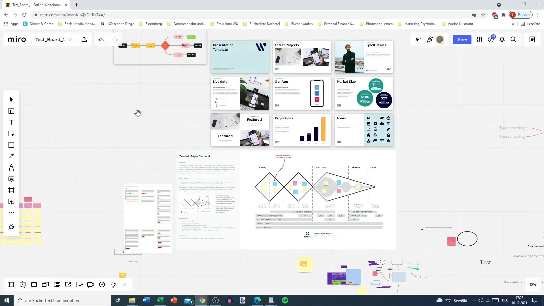
Task: Bookmark this page with star icon
Action: tap(483, 15)
